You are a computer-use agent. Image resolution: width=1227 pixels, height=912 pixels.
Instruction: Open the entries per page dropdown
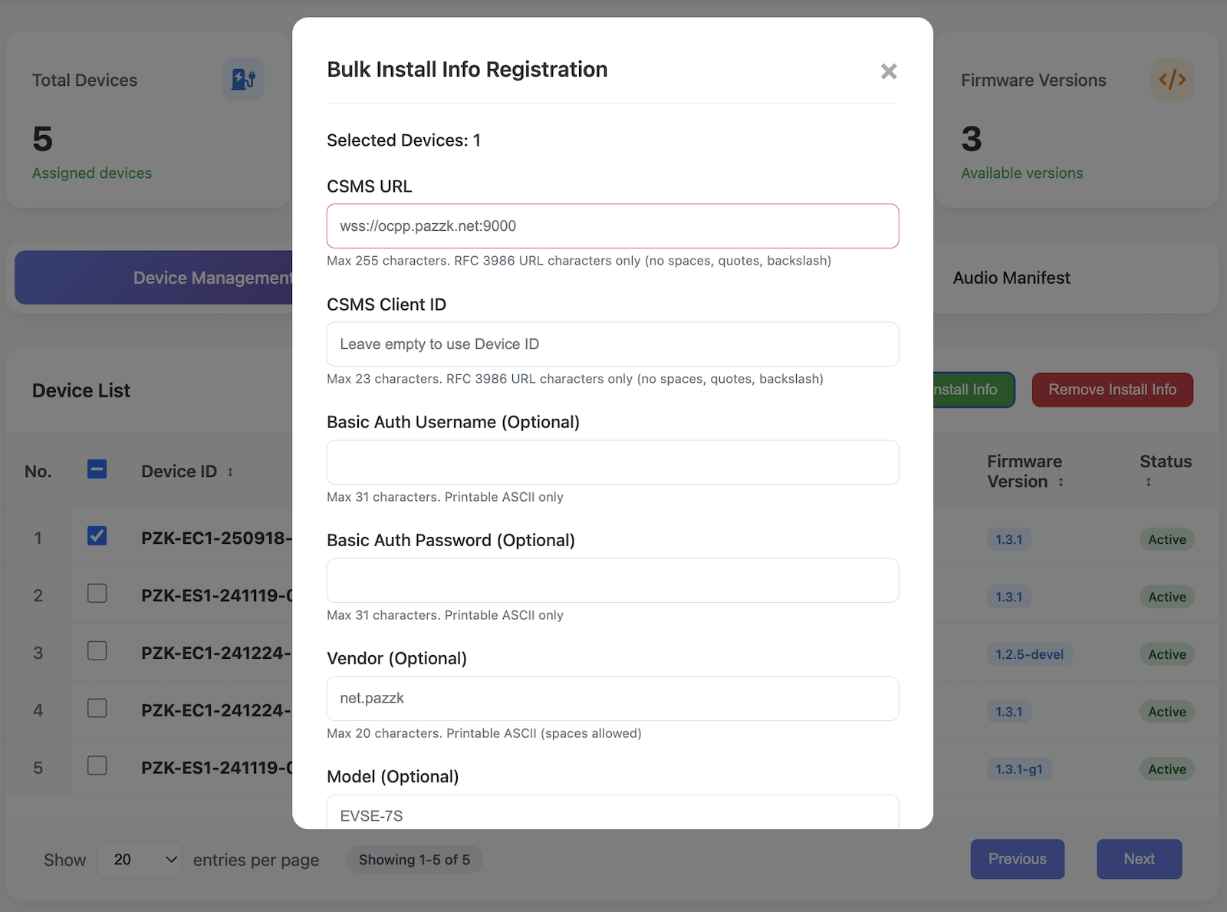click(x=140, y=859)
